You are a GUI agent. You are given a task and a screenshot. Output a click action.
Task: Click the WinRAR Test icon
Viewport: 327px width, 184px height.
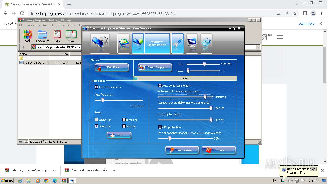(57, 36)
